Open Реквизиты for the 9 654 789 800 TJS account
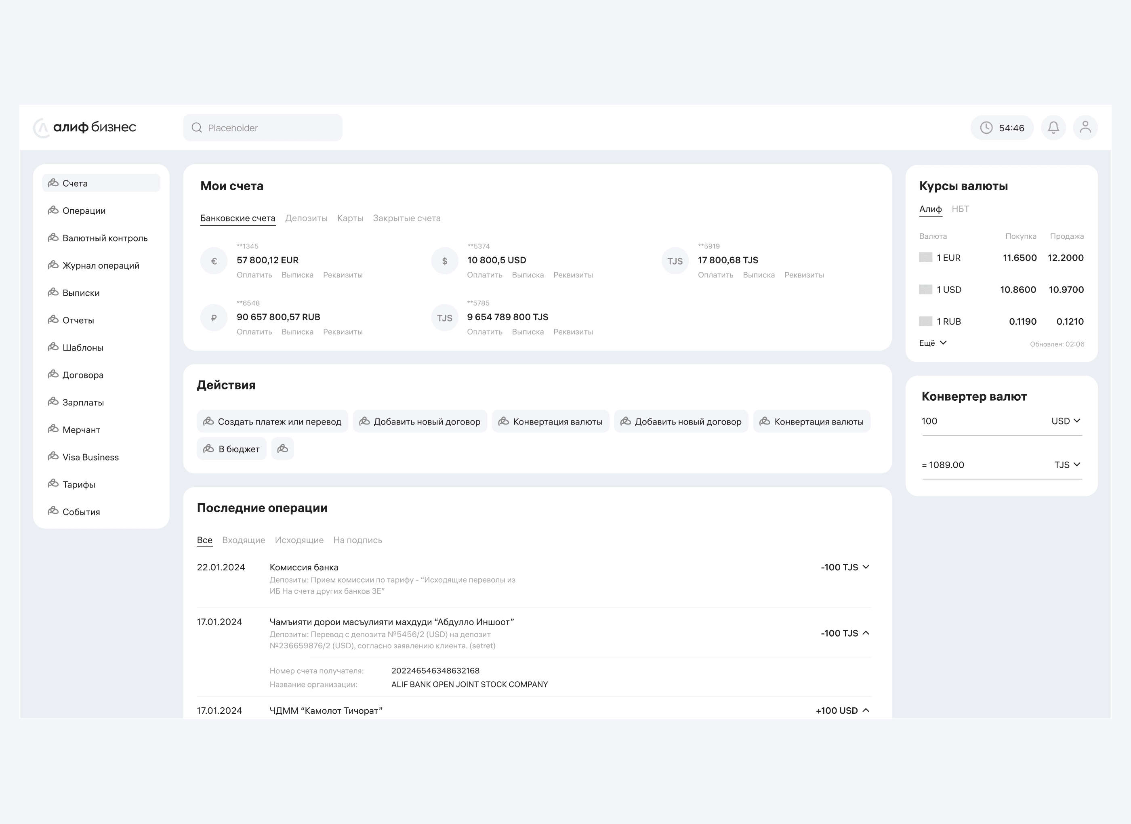The image size is (1131, 824). [x=573, y=332]
